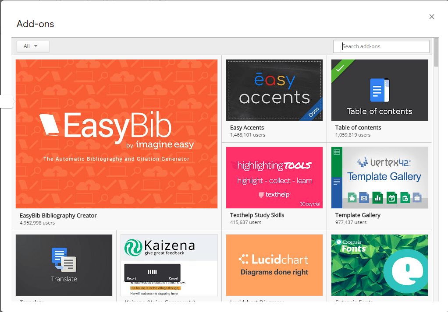This screenshot has width=448, height=312.
Task: Open the Kaizena give great feedback thumbnail
Action: [x=169, y=265]
